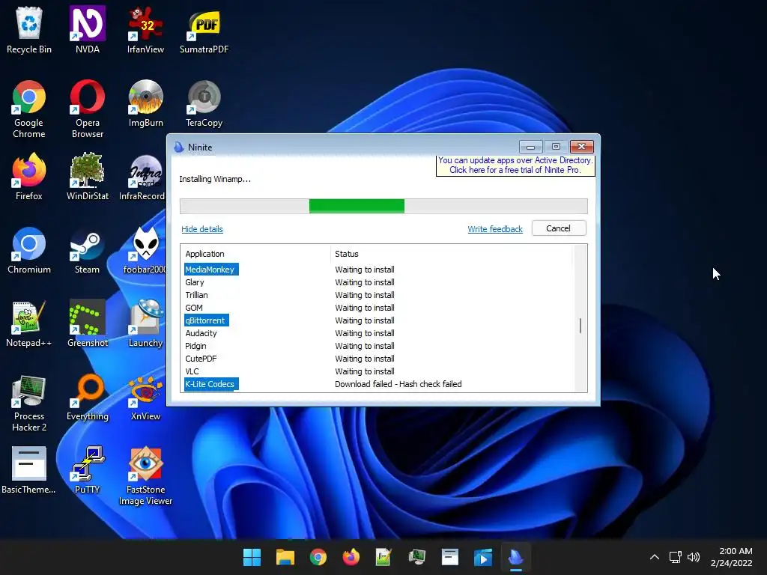The width and height of the screenshot is (767, 575).
Task: Click the TeraCopy desktop icon
Action: pos(204,103)
